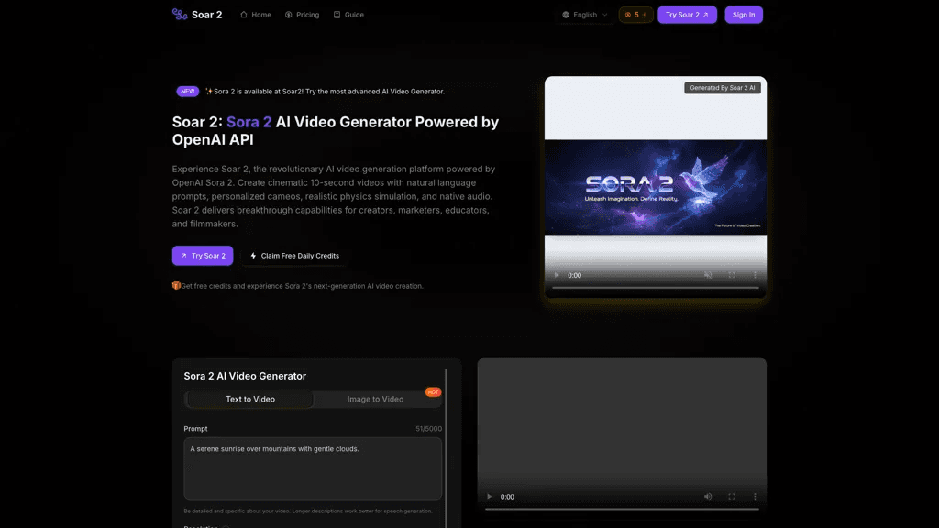The height and width of the screenshot is (528, 939).
Task: Click inside the Prompt text area
Action: (313, 468)
